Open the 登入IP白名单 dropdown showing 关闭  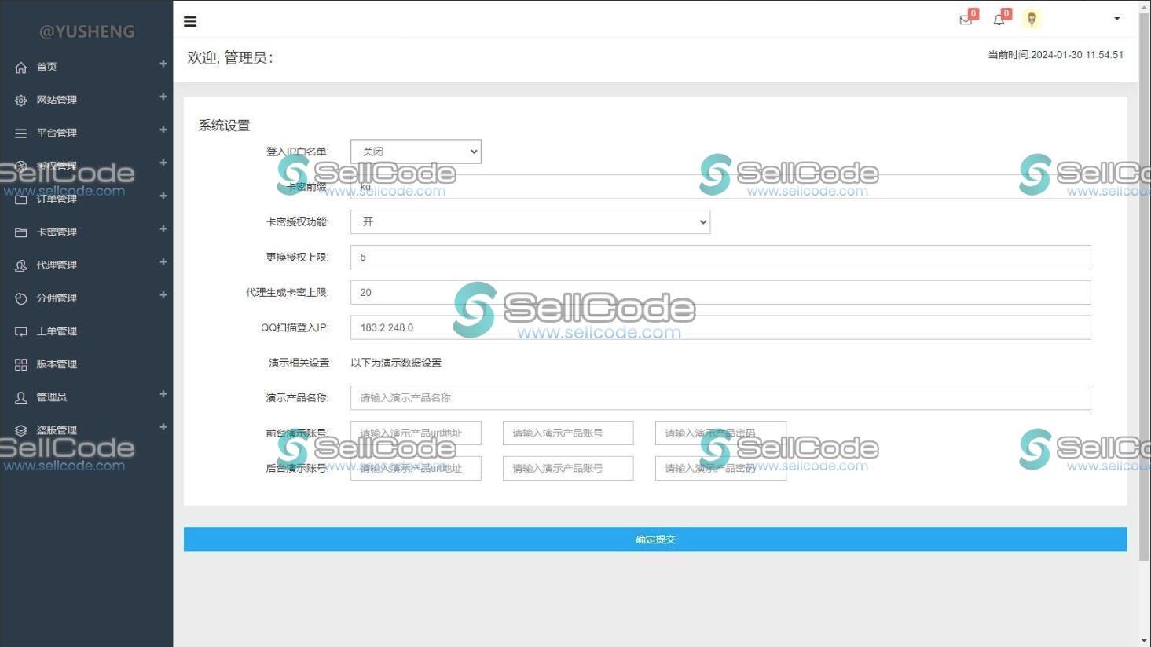point(416,152)
